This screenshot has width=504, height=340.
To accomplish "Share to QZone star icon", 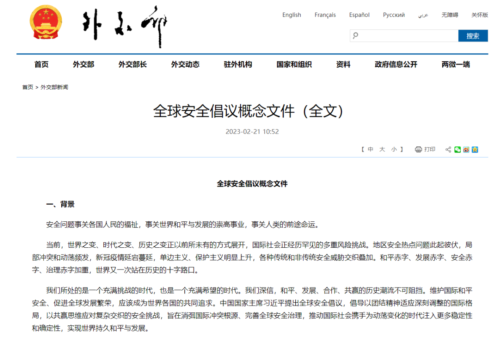I will click(475, 150).
